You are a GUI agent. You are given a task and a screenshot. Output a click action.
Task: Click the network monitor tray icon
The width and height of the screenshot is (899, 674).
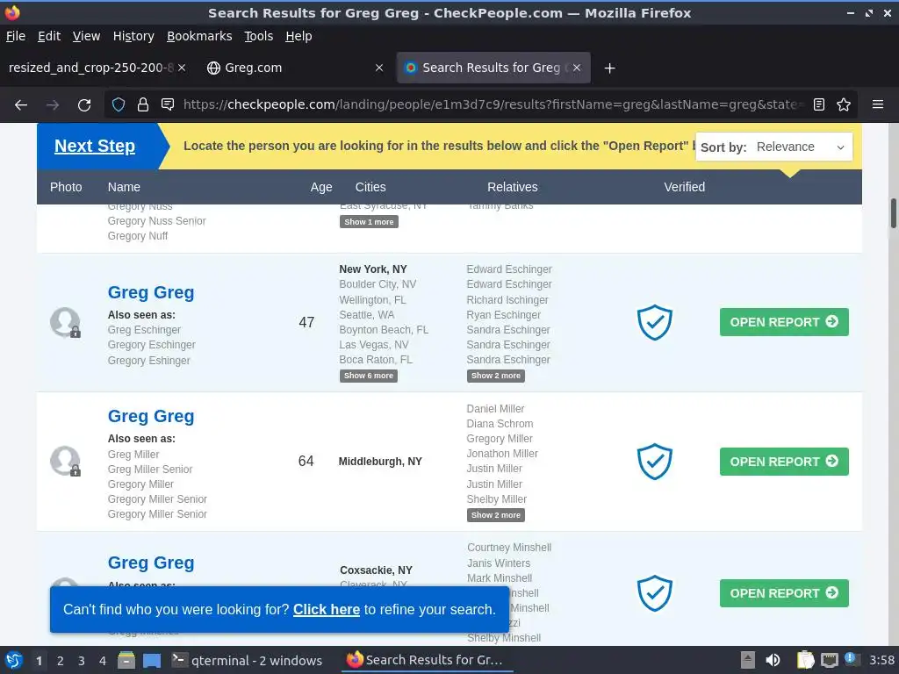click(x=829, y=660)
